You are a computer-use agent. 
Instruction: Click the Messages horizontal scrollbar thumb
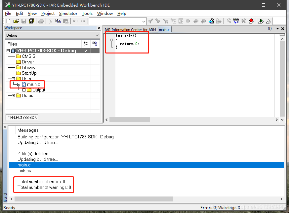point(94,199)
